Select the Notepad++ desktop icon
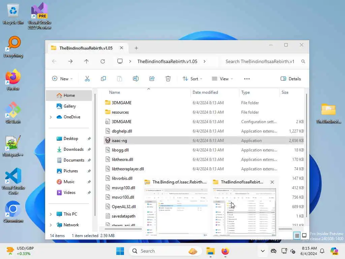 (x=13, y=146)
